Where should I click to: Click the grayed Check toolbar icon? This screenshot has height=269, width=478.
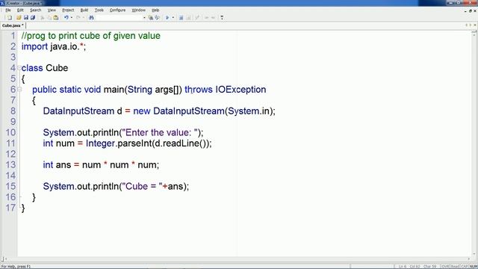pos(197,18)
